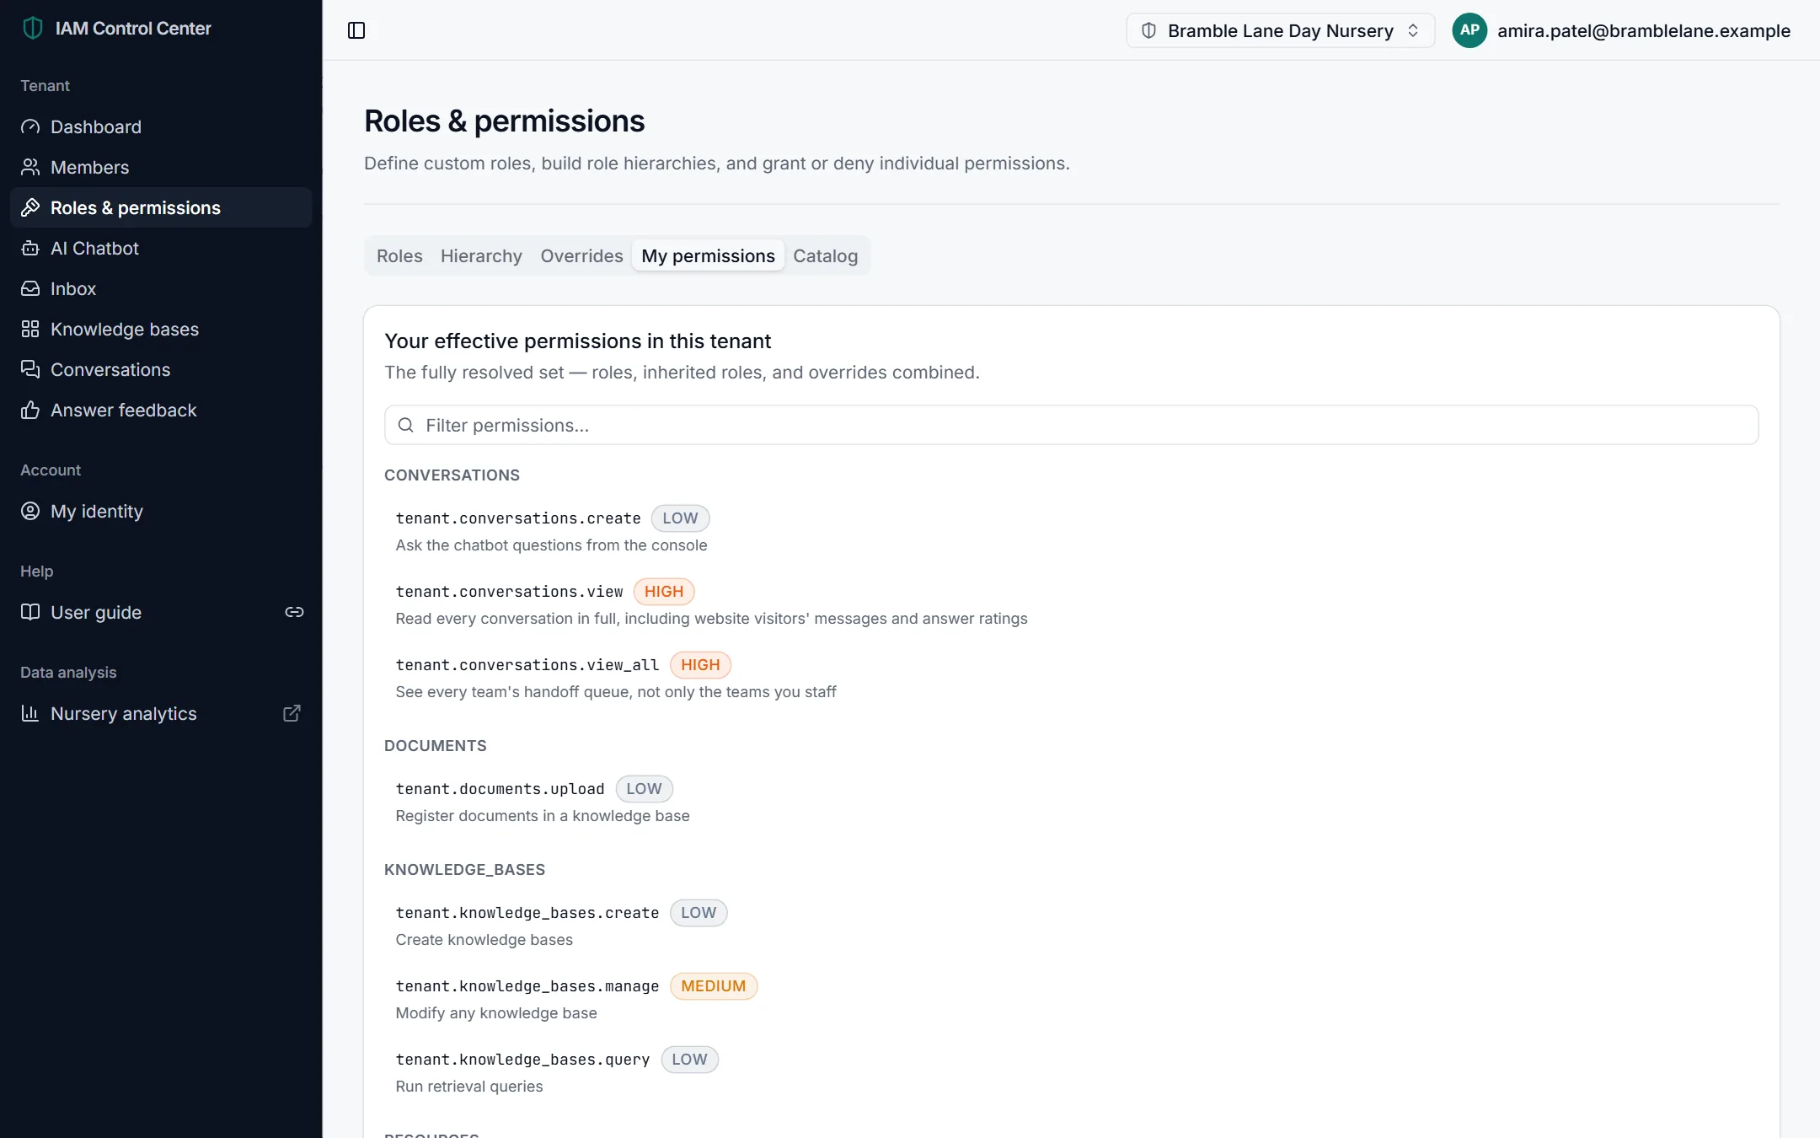Screen dimensions: 1820x1138
Task: Open Nursery analytics
Action: pyautogui.click(x=161, y=713)
